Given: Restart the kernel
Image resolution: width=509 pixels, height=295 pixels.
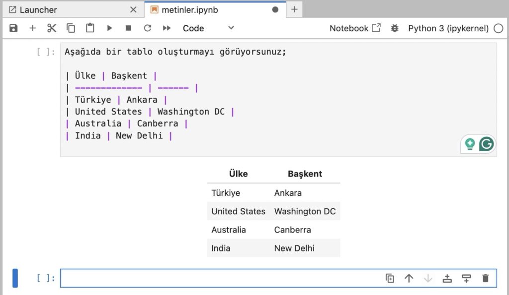Looking at the screenshot, I should pyautogui.click(x=148, y=28).
